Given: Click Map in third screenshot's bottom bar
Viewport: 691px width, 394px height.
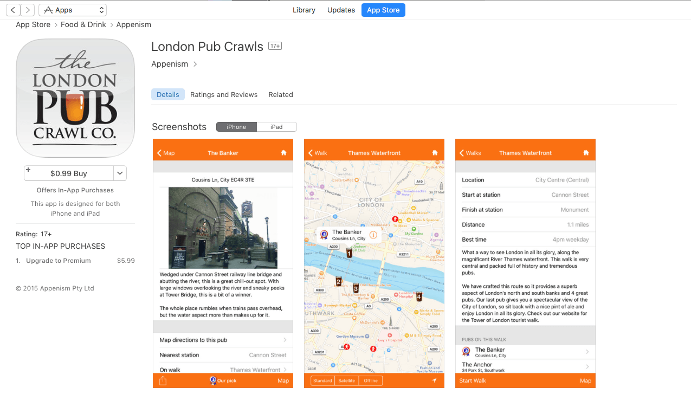Looking at the screenshot, I should (x=585, y=381).
